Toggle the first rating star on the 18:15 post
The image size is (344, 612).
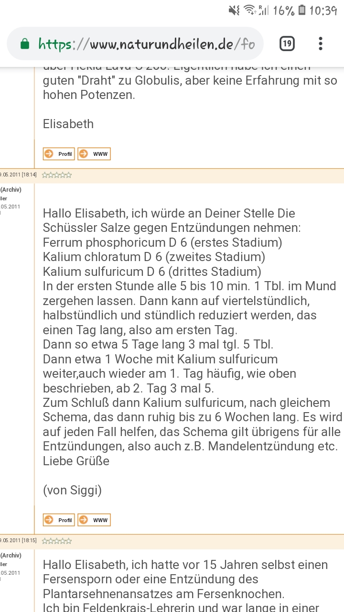(44, 540)
